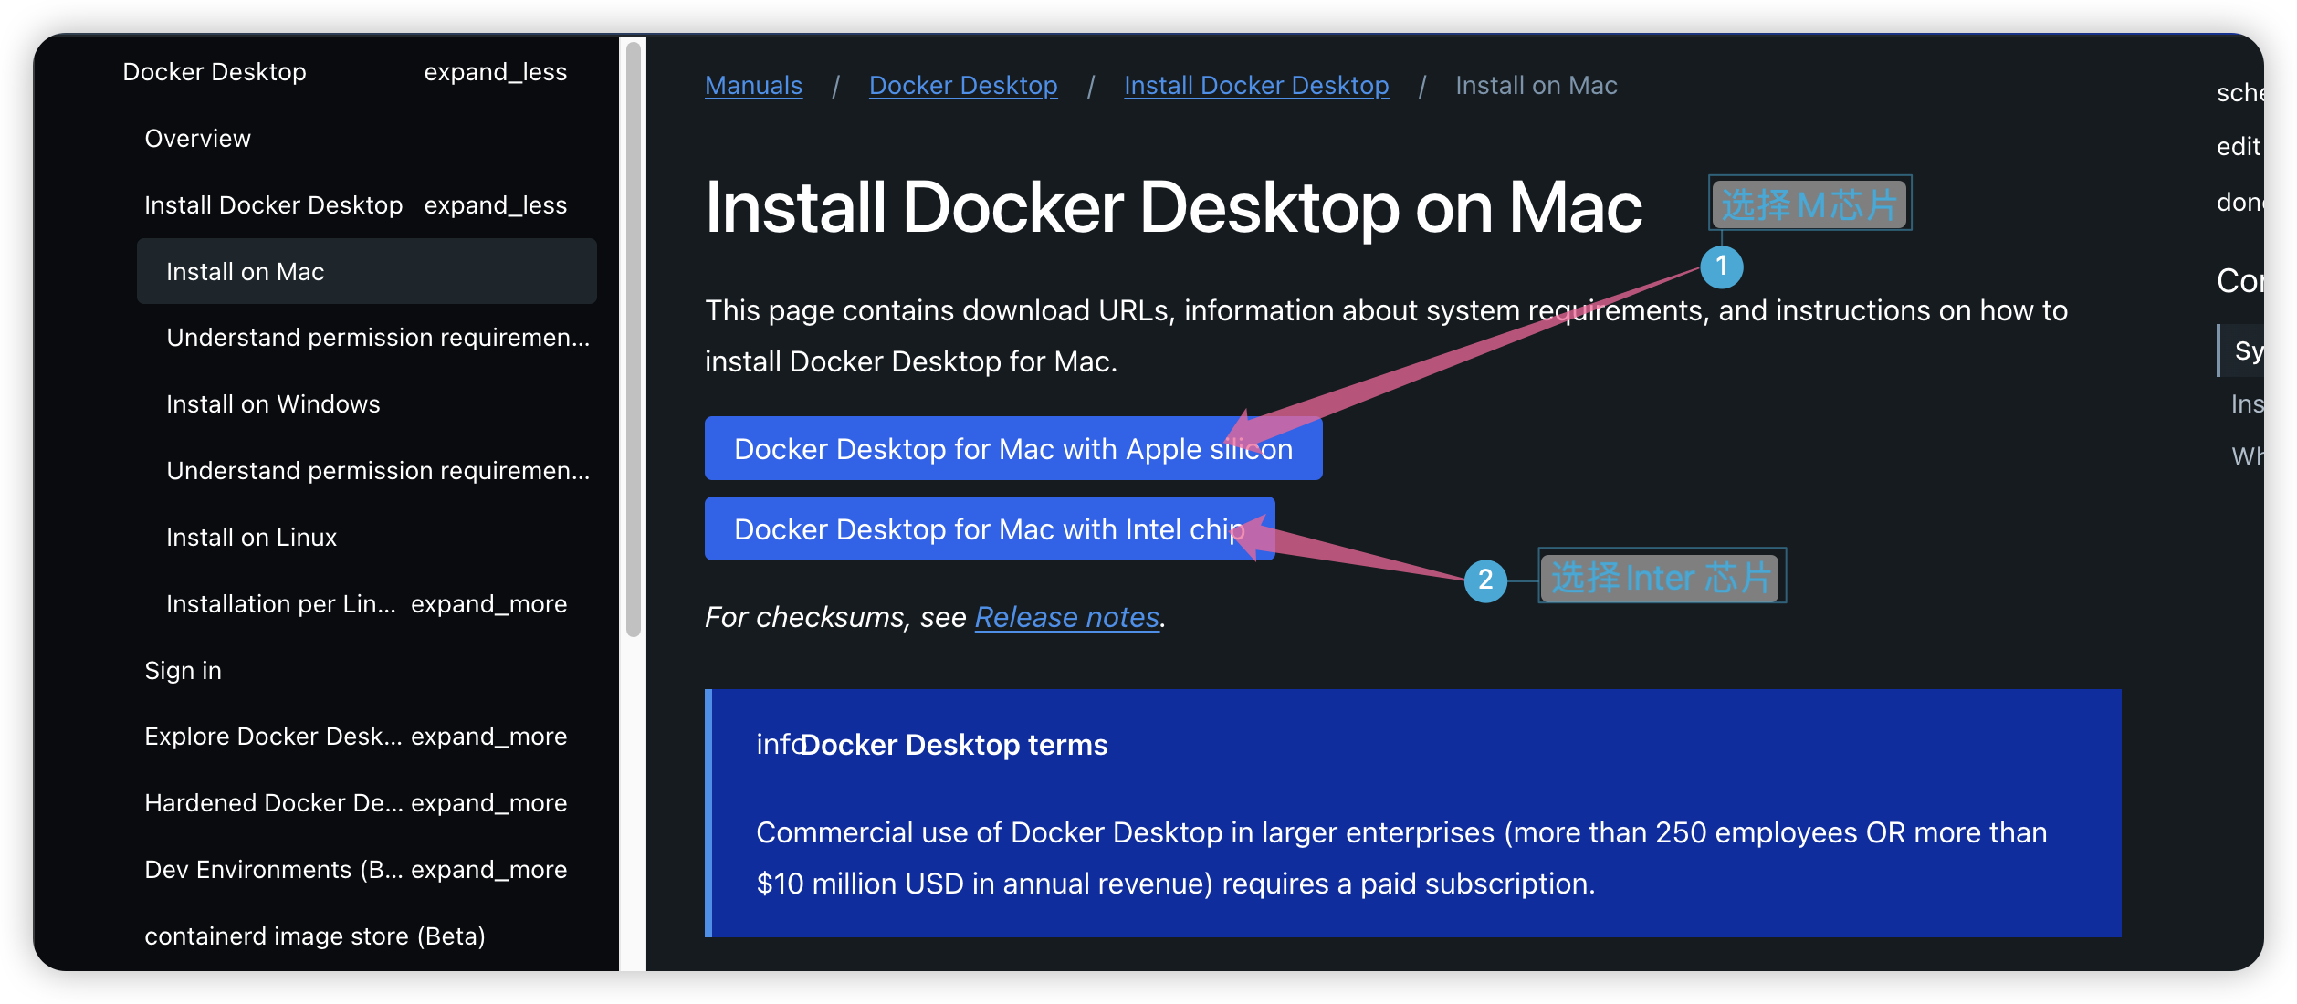Expand the Explore Docker Desktop section
2297x1004 pixels.
pos(488,736)
